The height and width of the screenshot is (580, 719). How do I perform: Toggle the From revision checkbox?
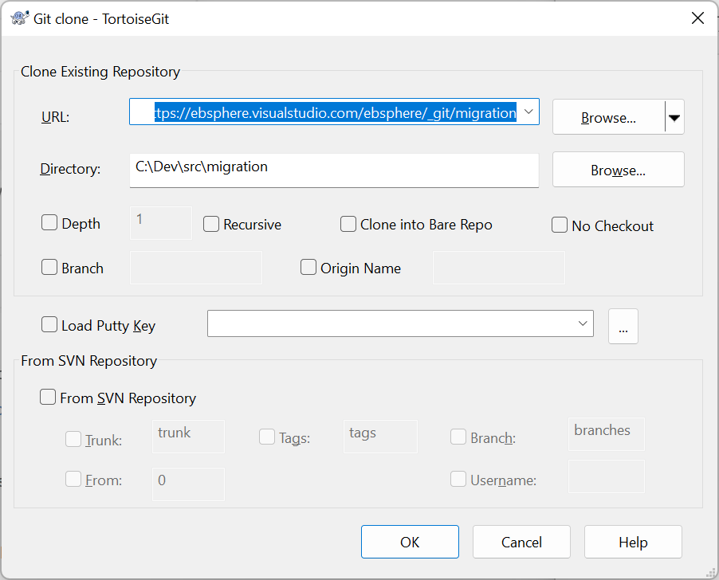(x=73, y=479)
